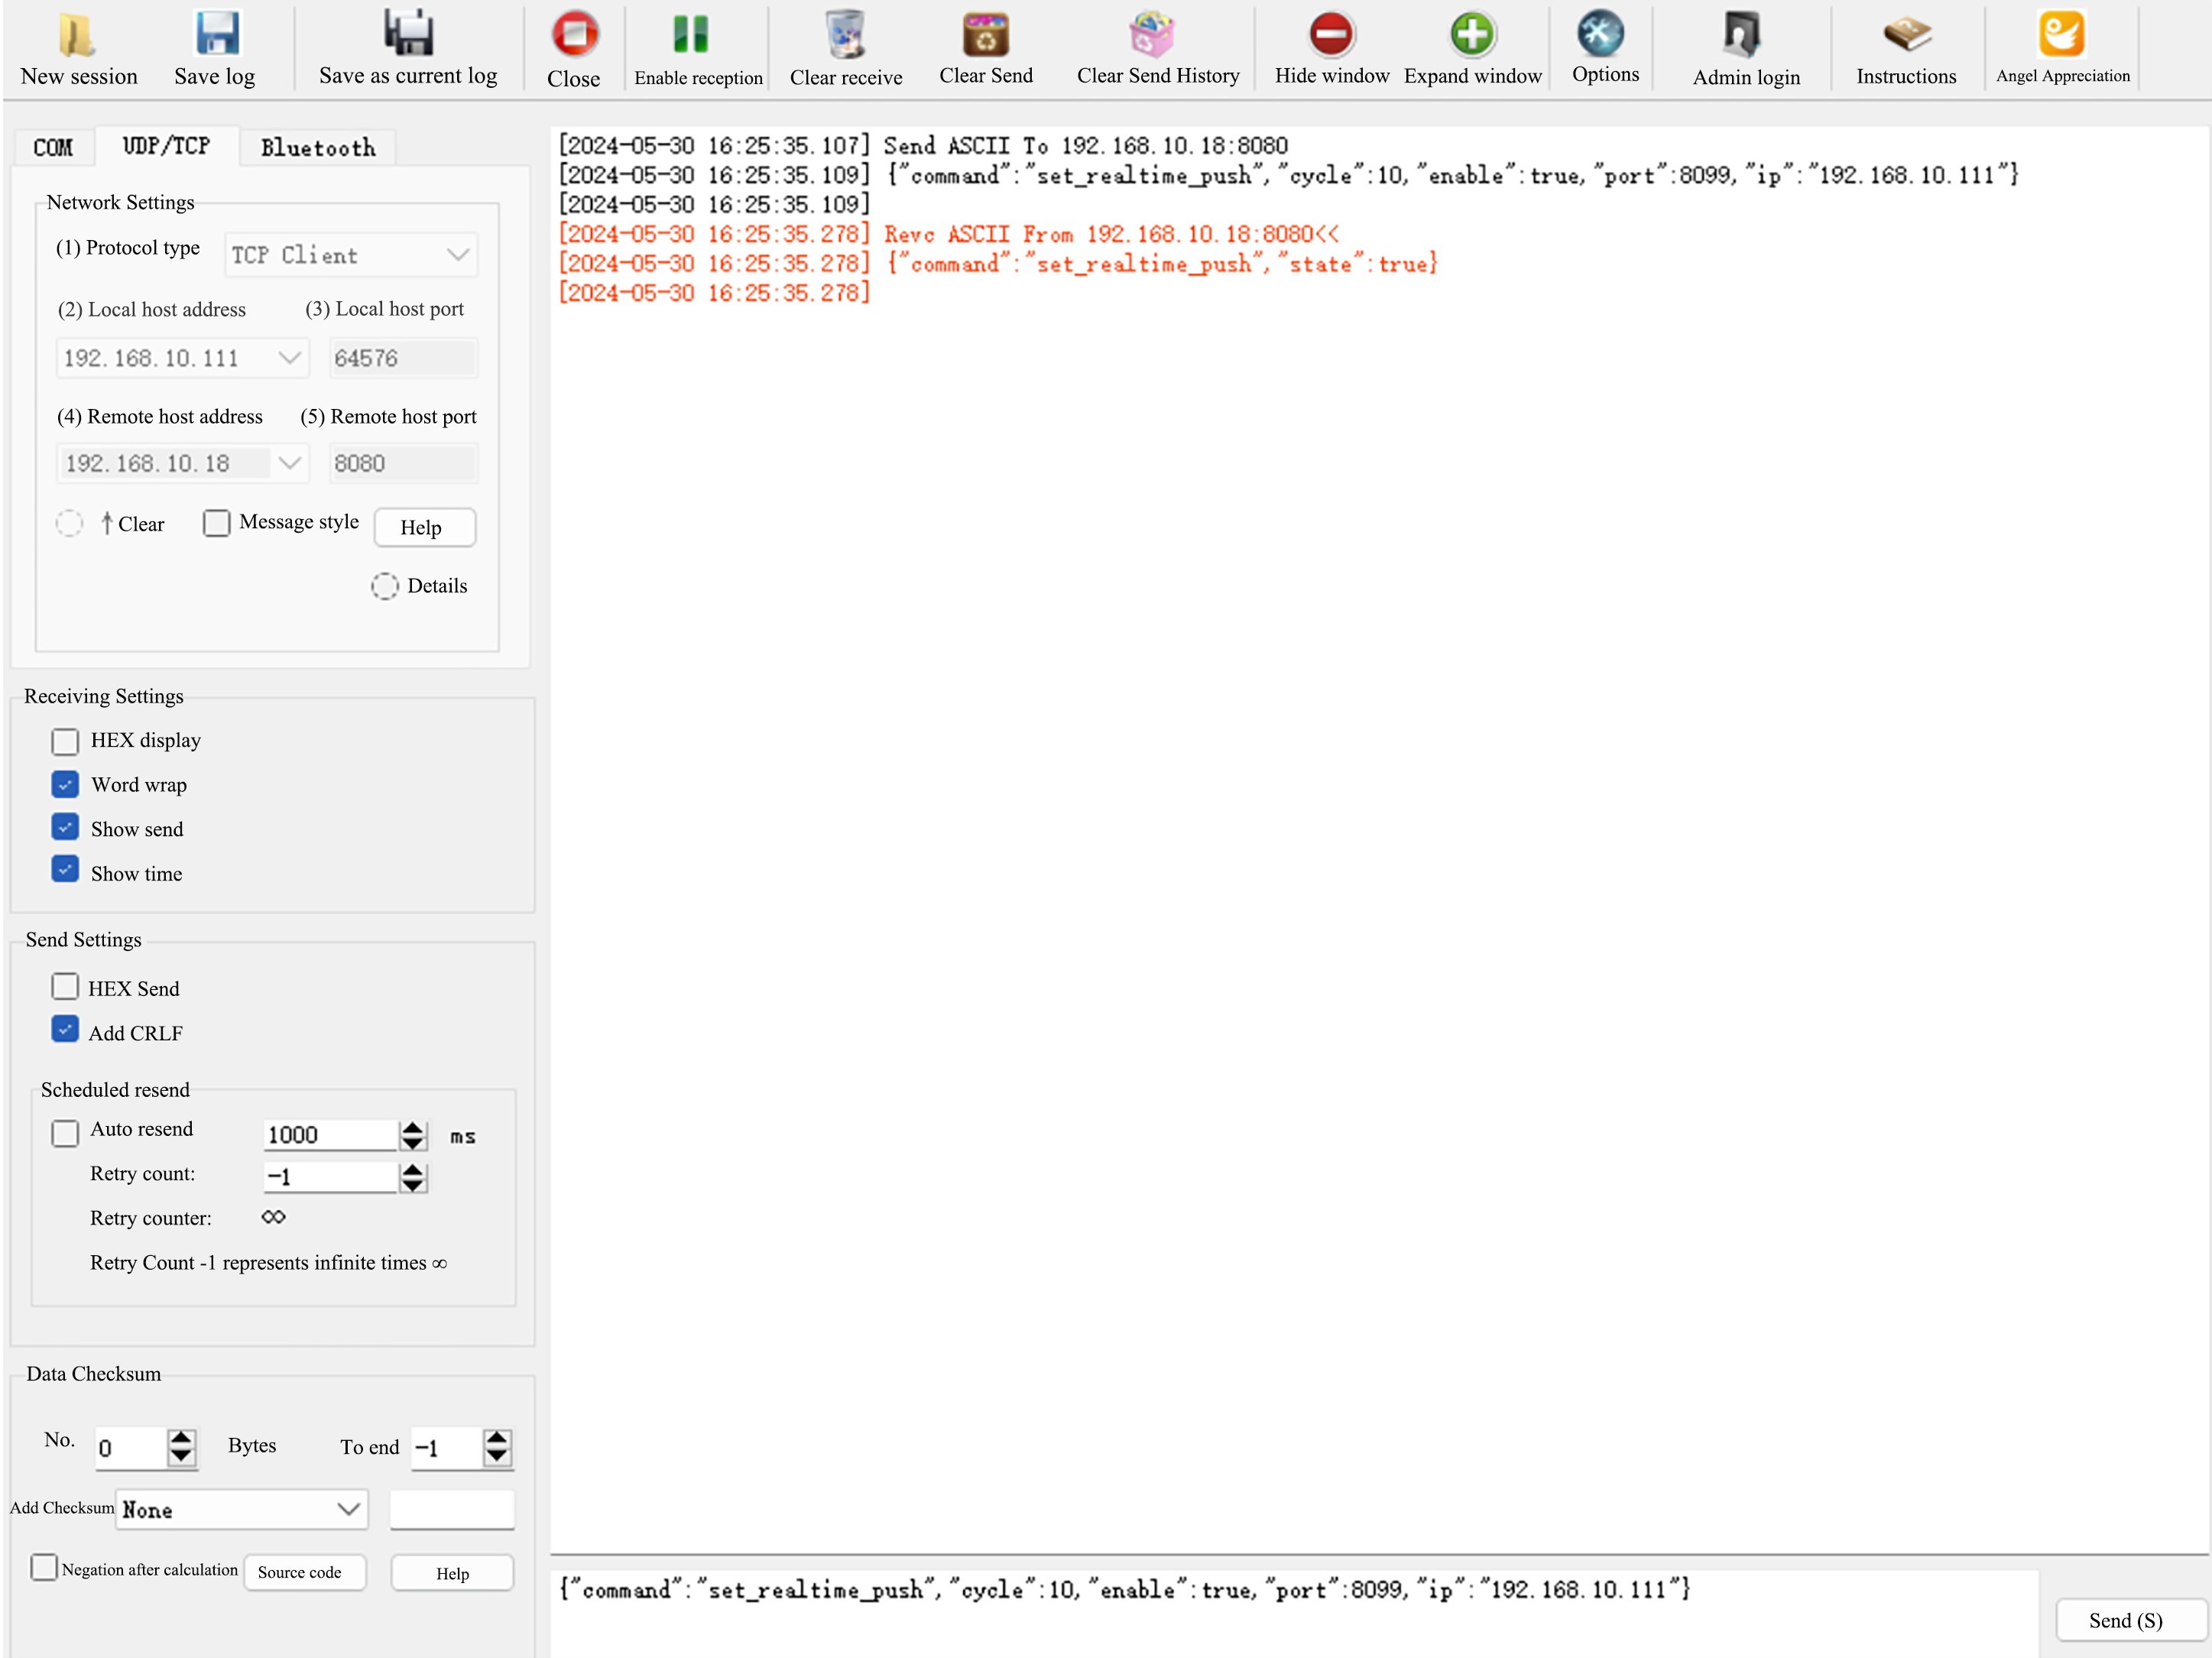Disable the Add CRLF option
Screen dimensions: 2212x1658
point(65,1029)
